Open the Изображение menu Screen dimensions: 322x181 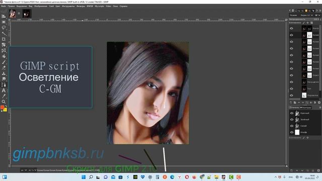coord(41,6)
